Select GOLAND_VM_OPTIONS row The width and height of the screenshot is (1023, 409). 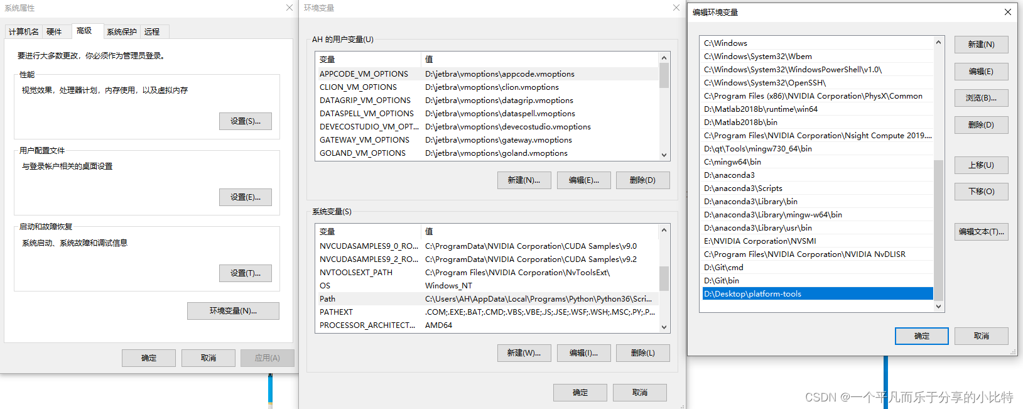[487, 153]
